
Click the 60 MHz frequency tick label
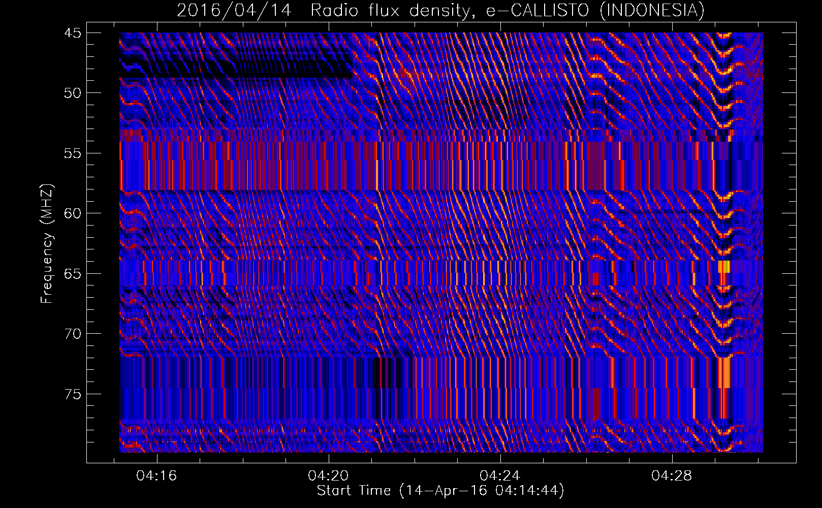click(x=72, y=213)
